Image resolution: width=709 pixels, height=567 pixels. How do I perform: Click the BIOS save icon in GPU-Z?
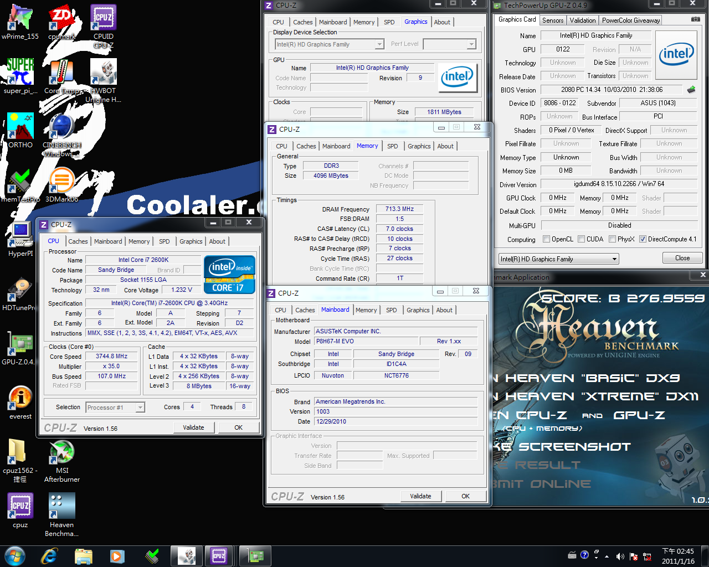[x=691, y=89]
